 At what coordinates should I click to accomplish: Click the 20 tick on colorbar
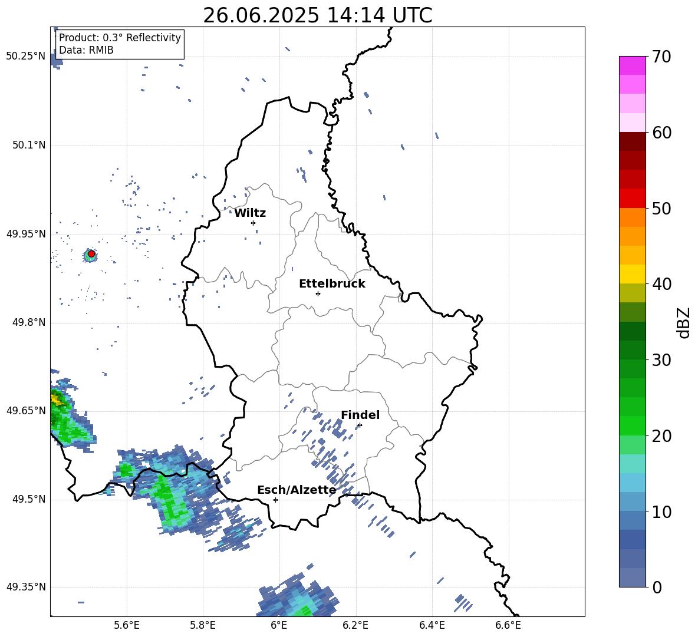[x=661, y=436]
